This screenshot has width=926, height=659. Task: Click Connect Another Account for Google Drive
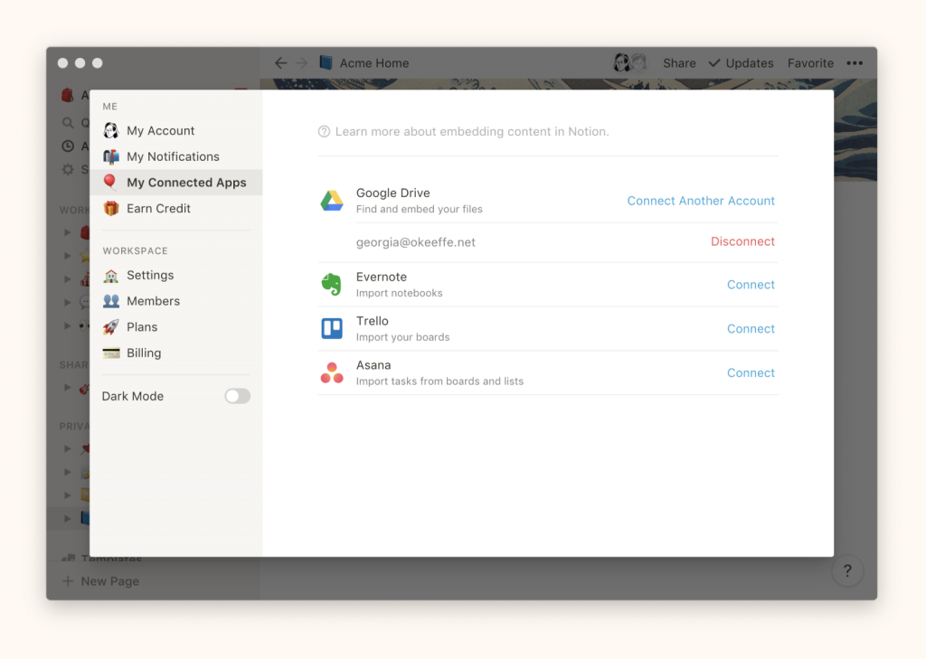point(701,201)
